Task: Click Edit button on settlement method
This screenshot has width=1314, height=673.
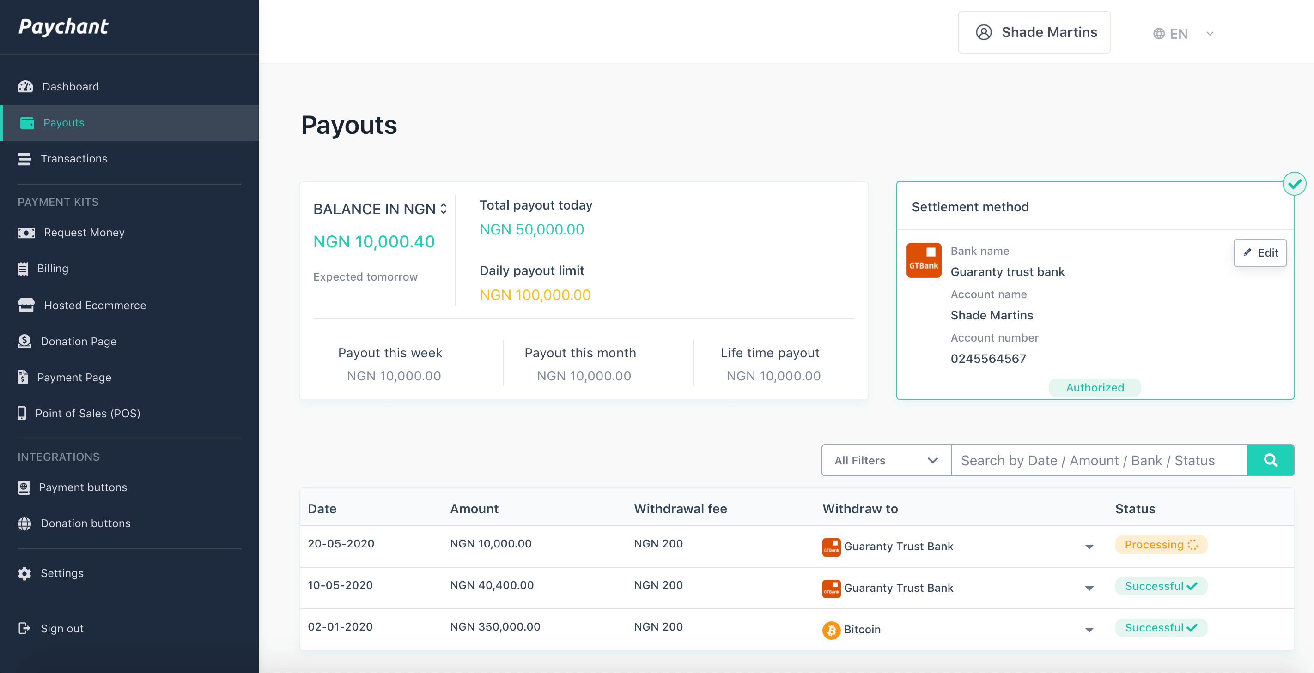Action: pos(1261,252)
